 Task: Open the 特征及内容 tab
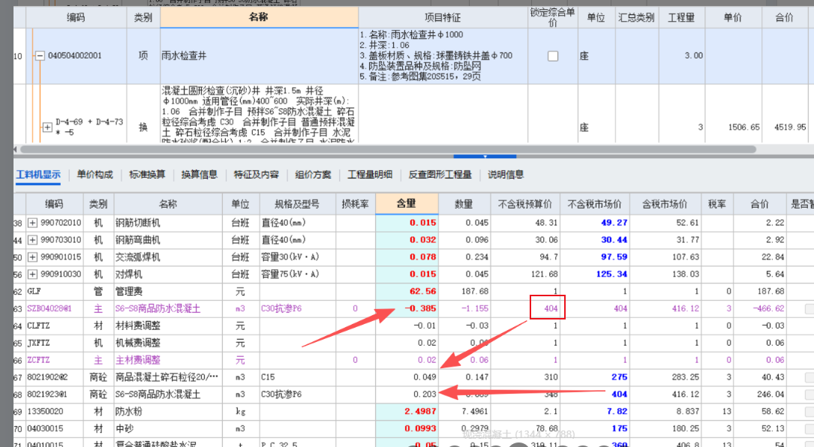click(256, 175)
